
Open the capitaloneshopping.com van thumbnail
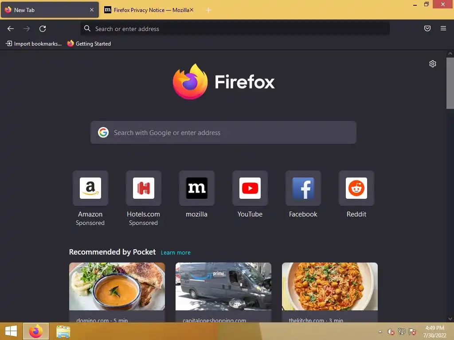[x=223, y=286]
